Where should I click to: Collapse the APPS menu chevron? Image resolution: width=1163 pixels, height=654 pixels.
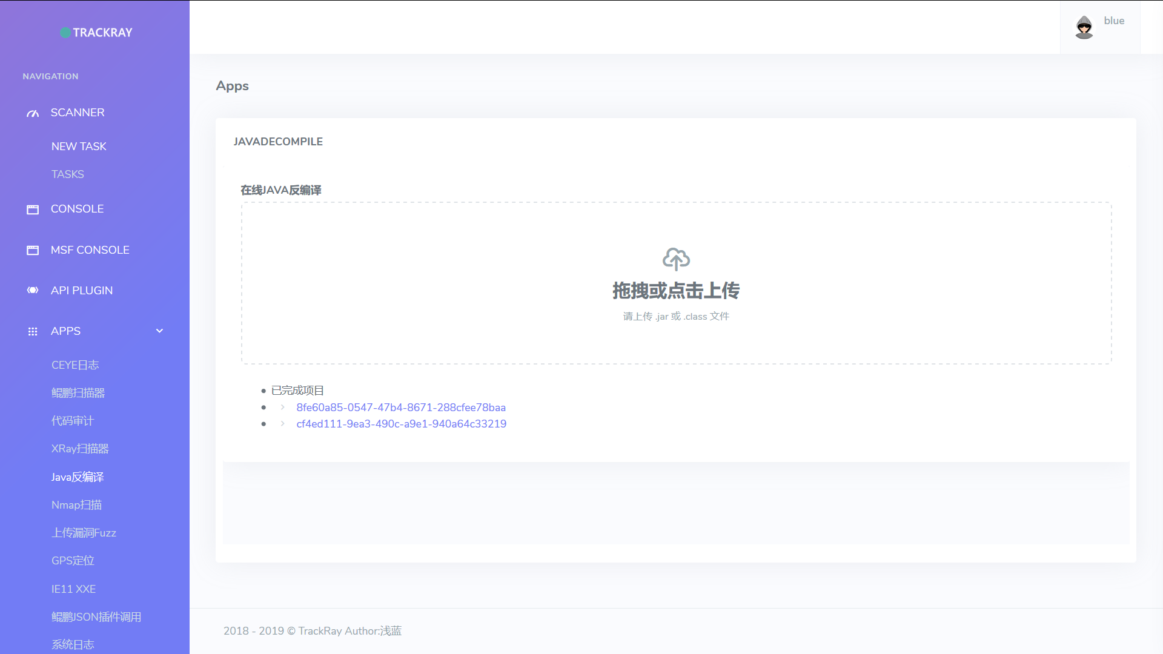pos(159,331)
